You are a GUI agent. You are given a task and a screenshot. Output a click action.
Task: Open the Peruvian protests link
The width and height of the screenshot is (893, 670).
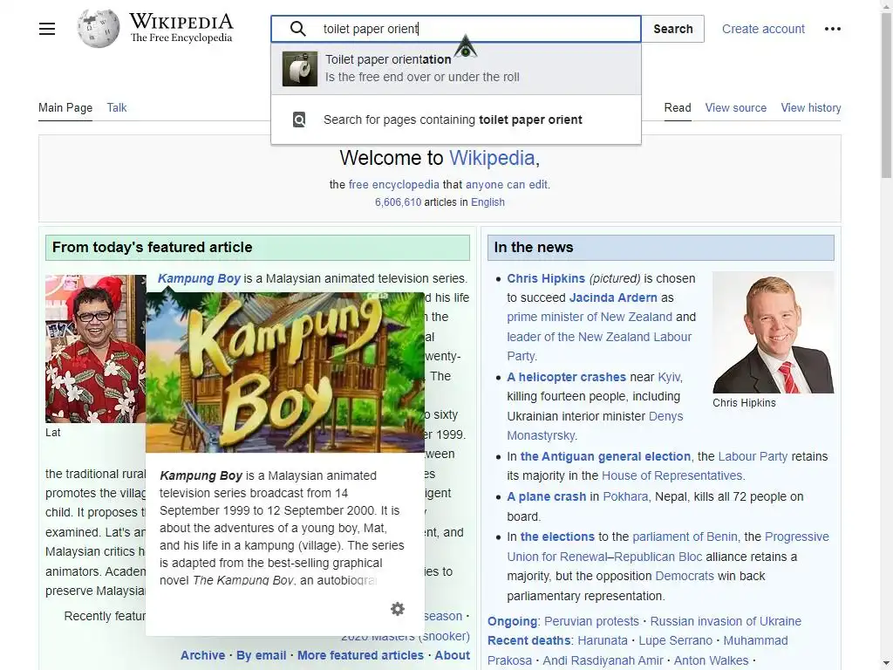pos(591,621)
